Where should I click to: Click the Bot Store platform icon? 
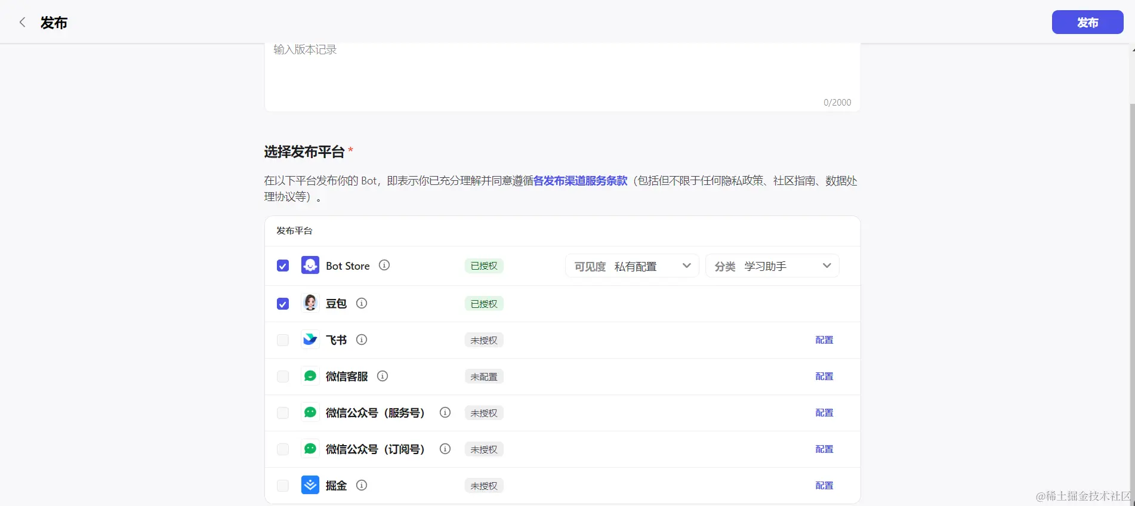[310, 265]
